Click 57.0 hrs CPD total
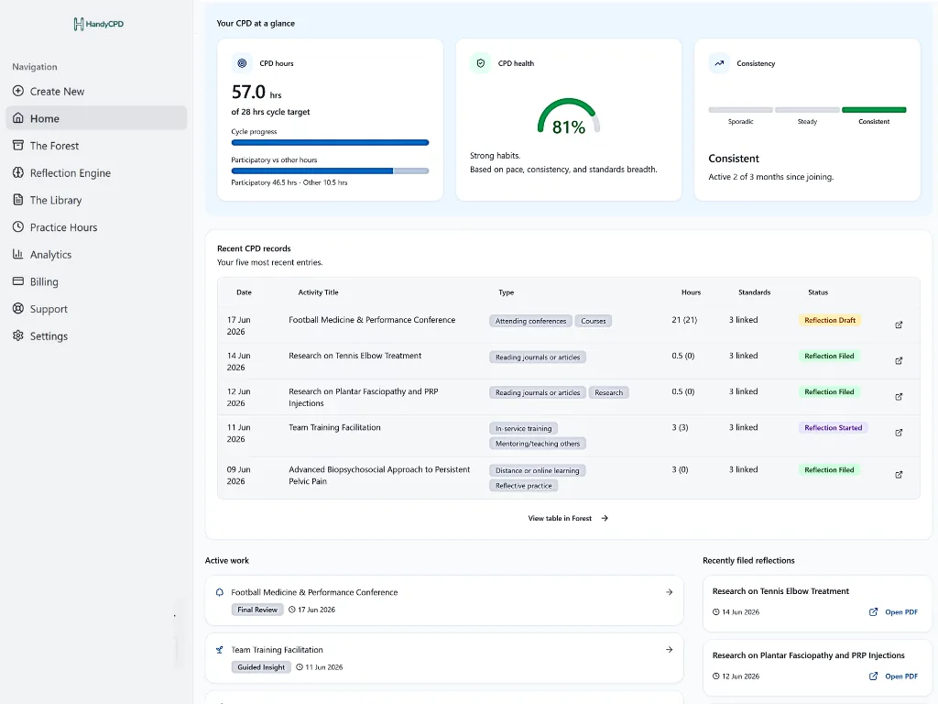Screen dimensions: 938x704 coord(256,93)
